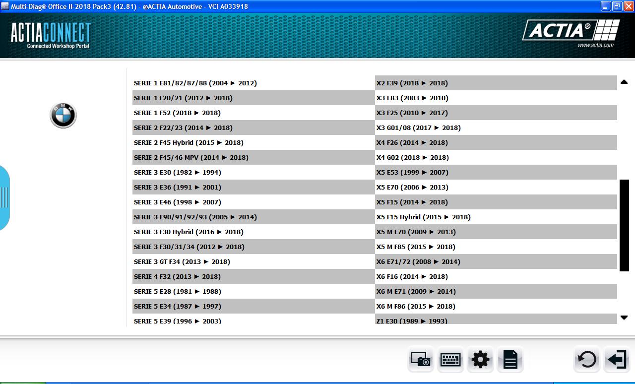Select X5 F15 (2014-2018)
635x384 pixels.
pos(496,202)
